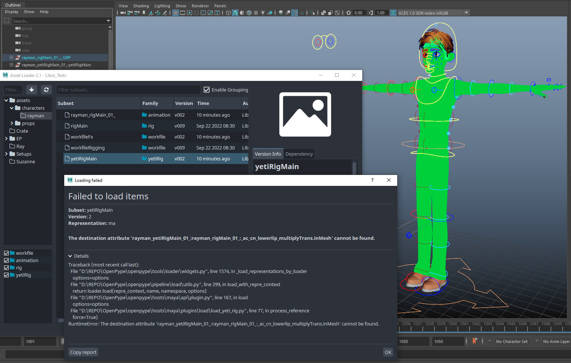Uncheck the workfile family filter

click(7, 253)
